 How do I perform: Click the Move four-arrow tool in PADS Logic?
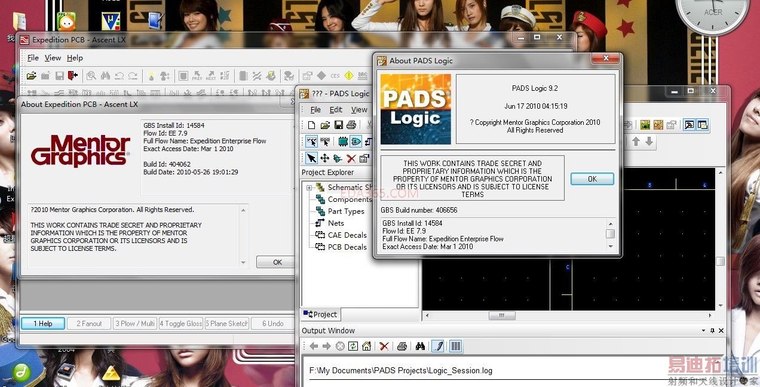coord(325,158)
